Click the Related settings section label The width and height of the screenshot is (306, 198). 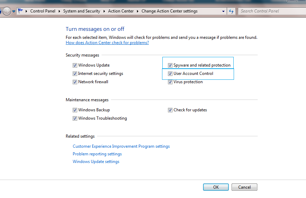click(80, 136)
